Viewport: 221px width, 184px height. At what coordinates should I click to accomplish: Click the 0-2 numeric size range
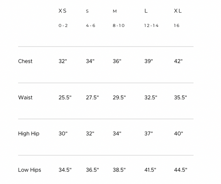(63, 25)
